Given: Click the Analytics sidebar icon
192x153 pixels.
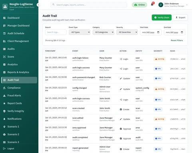Looking at the screenshot, I should coord(4,65).
